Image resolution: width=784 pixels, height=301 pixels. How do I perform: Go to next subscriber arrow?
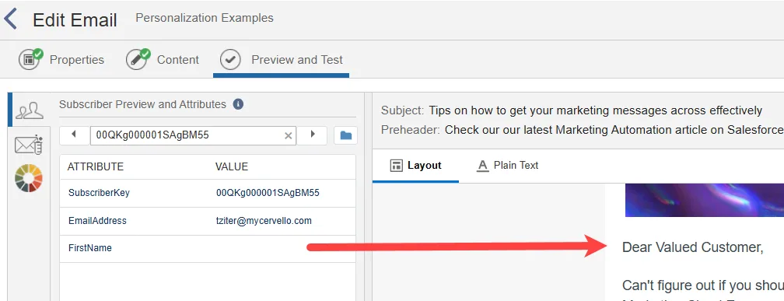[x=313, y=135]
